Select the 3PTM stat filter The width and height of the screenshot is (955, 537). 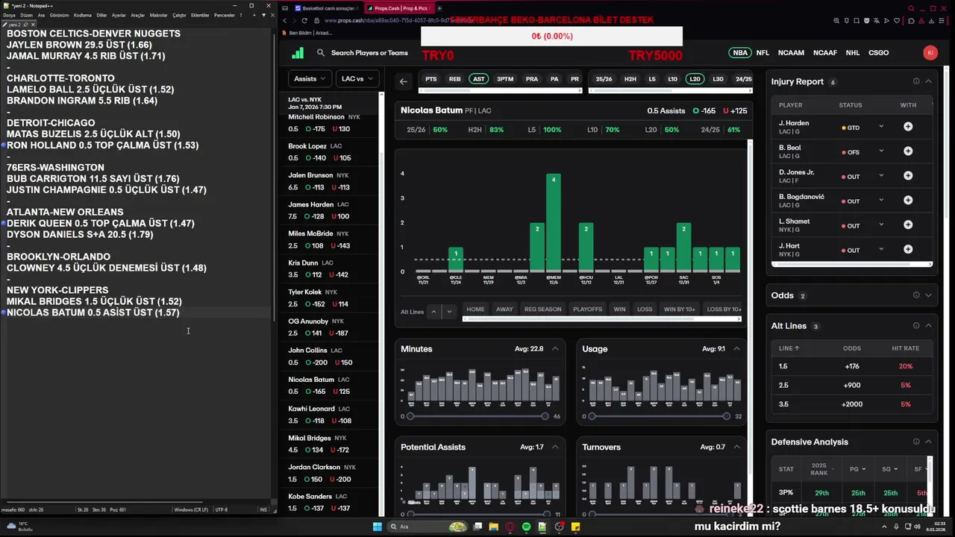[505, 79]
